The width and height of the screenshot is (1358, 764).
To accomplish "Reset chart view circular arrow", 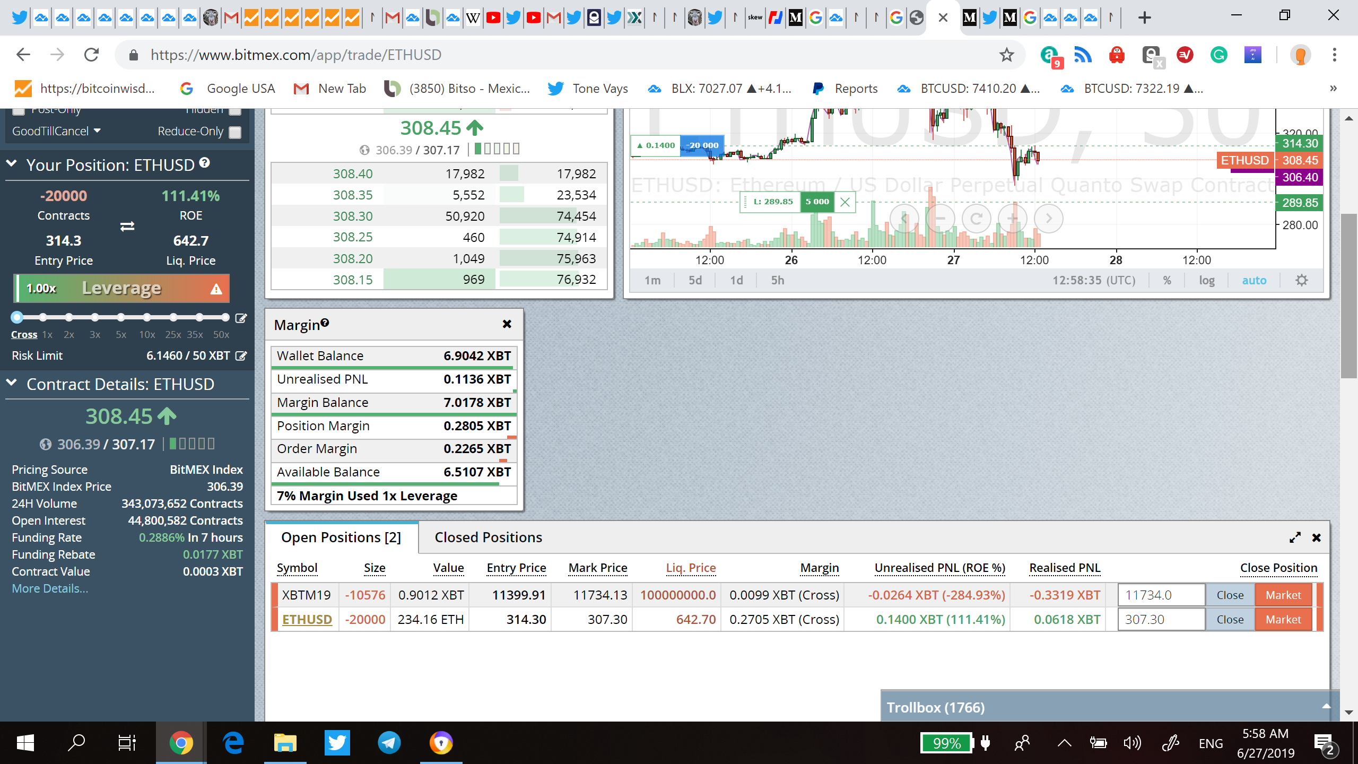I will point(977,219).
